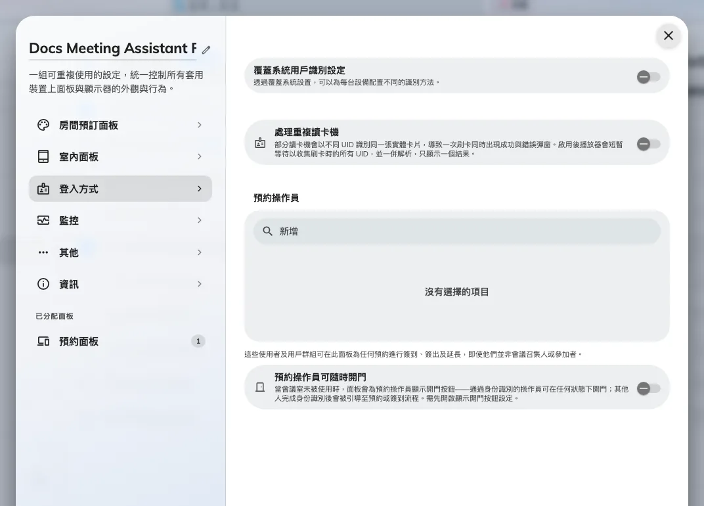Screen dimensions: 704x506
Task: Click the pencil edit icon beside the profile name
Action: [206, 50]
